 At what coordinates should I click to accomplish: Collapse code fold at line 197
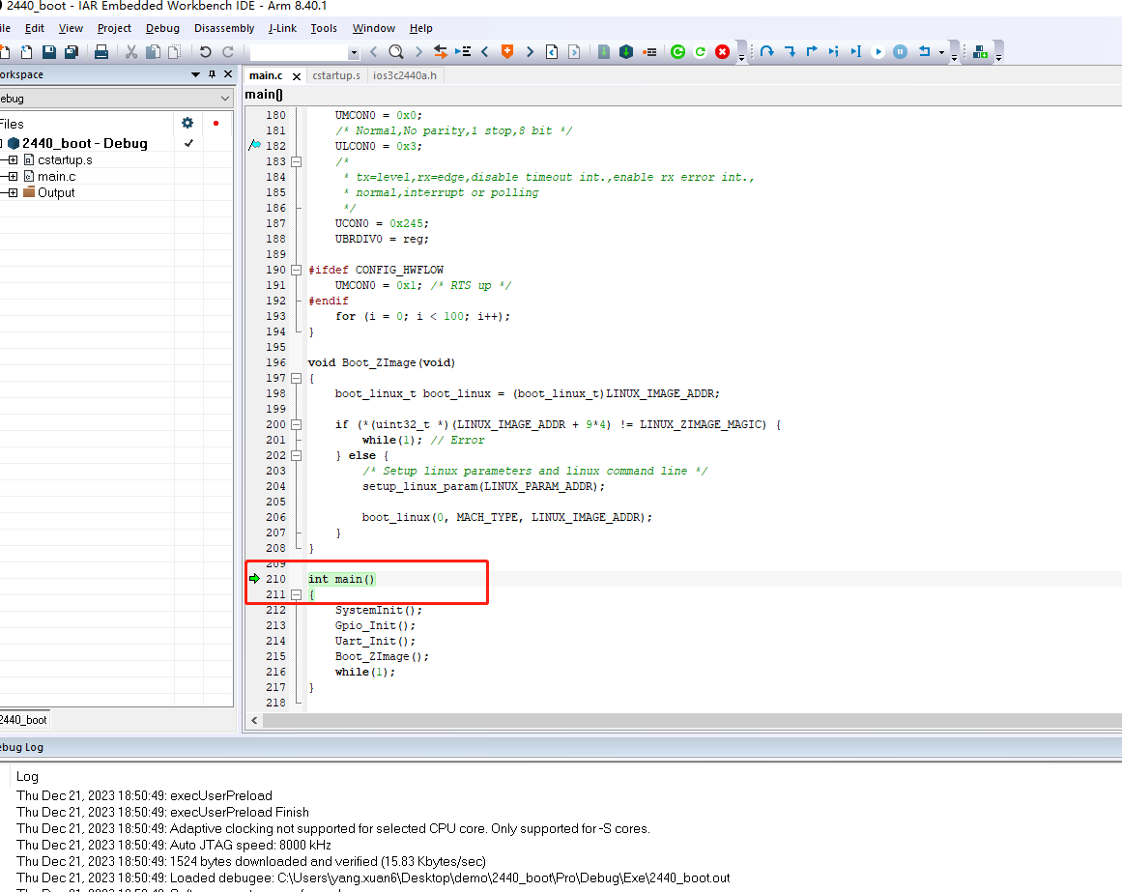click(297, 378)
